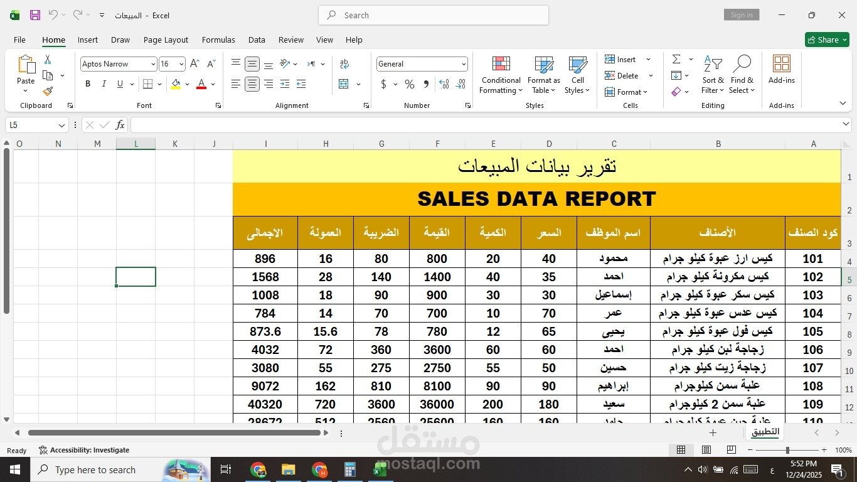Click the AutoSum icon
This screenshot has height=482, width=857.
click(676, 58)
